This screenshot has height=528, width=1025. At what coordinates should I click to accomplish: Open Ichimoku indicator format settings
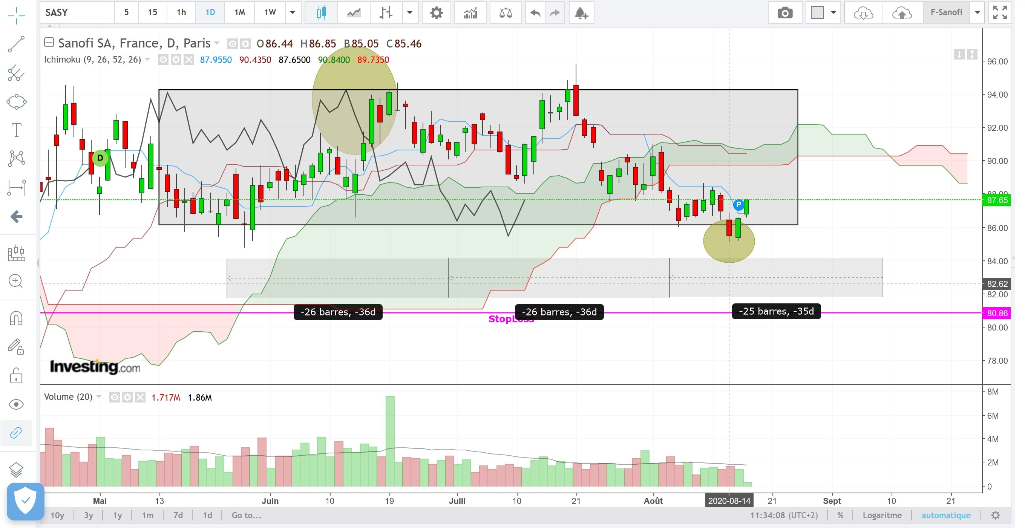point(176,60)
